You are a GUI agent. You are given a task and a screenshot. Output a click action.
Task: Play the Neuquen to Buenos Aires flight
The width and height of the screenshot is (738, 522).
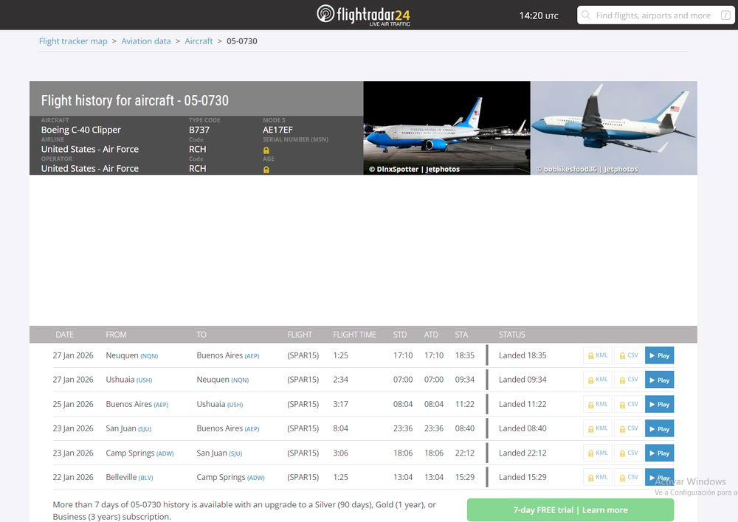659,355
